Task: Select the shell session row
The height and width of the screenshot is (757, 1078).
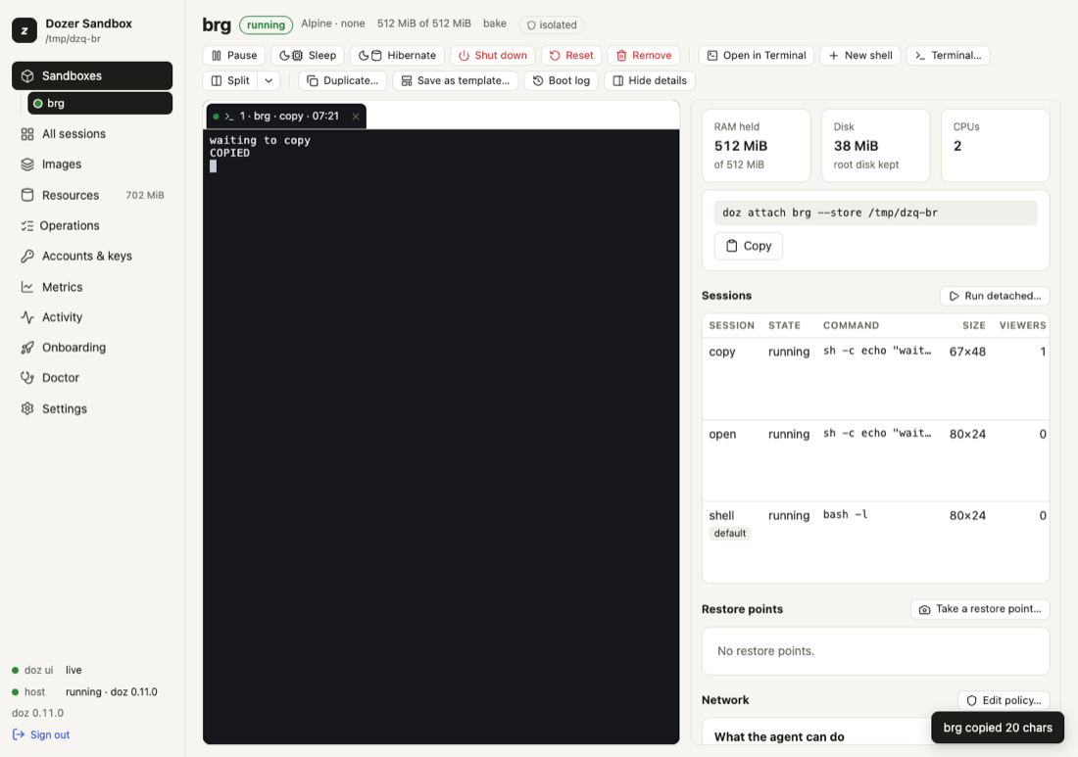Action: coord(876,542)
